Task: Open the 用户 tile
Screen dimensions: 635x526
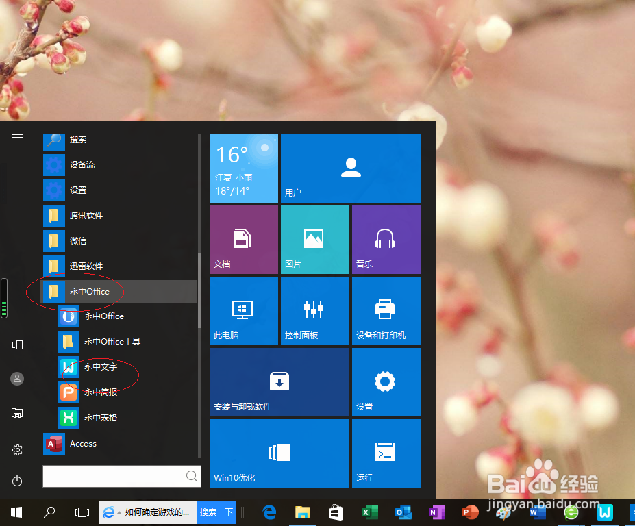Action: point(351,168)
